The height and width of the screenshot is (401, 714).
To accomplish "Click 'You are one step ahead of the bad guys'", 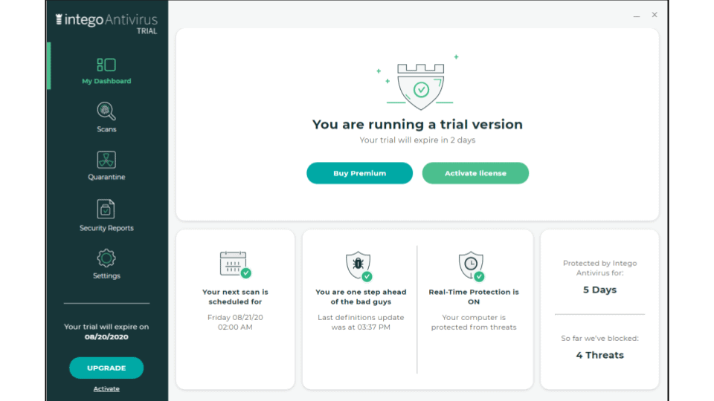I will (x=361, y=297).
